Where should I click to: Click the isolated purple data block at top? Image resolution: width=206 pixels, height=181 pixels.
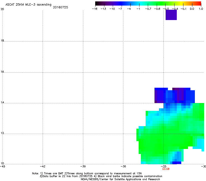[x=171, y=15]
